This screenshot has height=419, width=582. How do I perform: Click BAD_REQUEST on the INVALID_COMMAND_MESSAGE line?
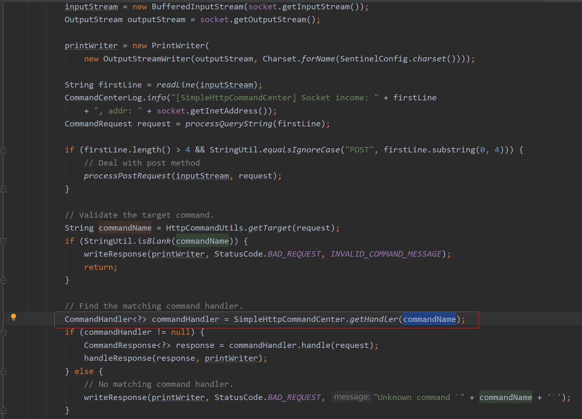pyautogui.click(x=294, y=254)
